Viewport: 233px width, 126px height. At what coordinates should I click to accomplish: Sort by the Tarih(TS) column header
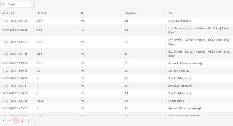click(6, 13)
